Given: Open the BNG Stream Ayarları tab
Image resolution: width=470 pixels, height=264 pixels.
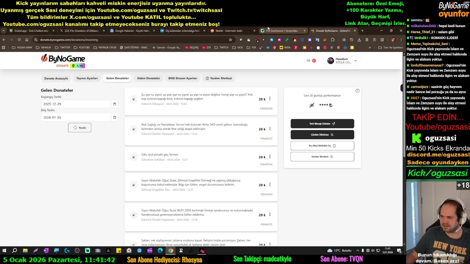Looking at the screenshot, I should coord(182,78).
